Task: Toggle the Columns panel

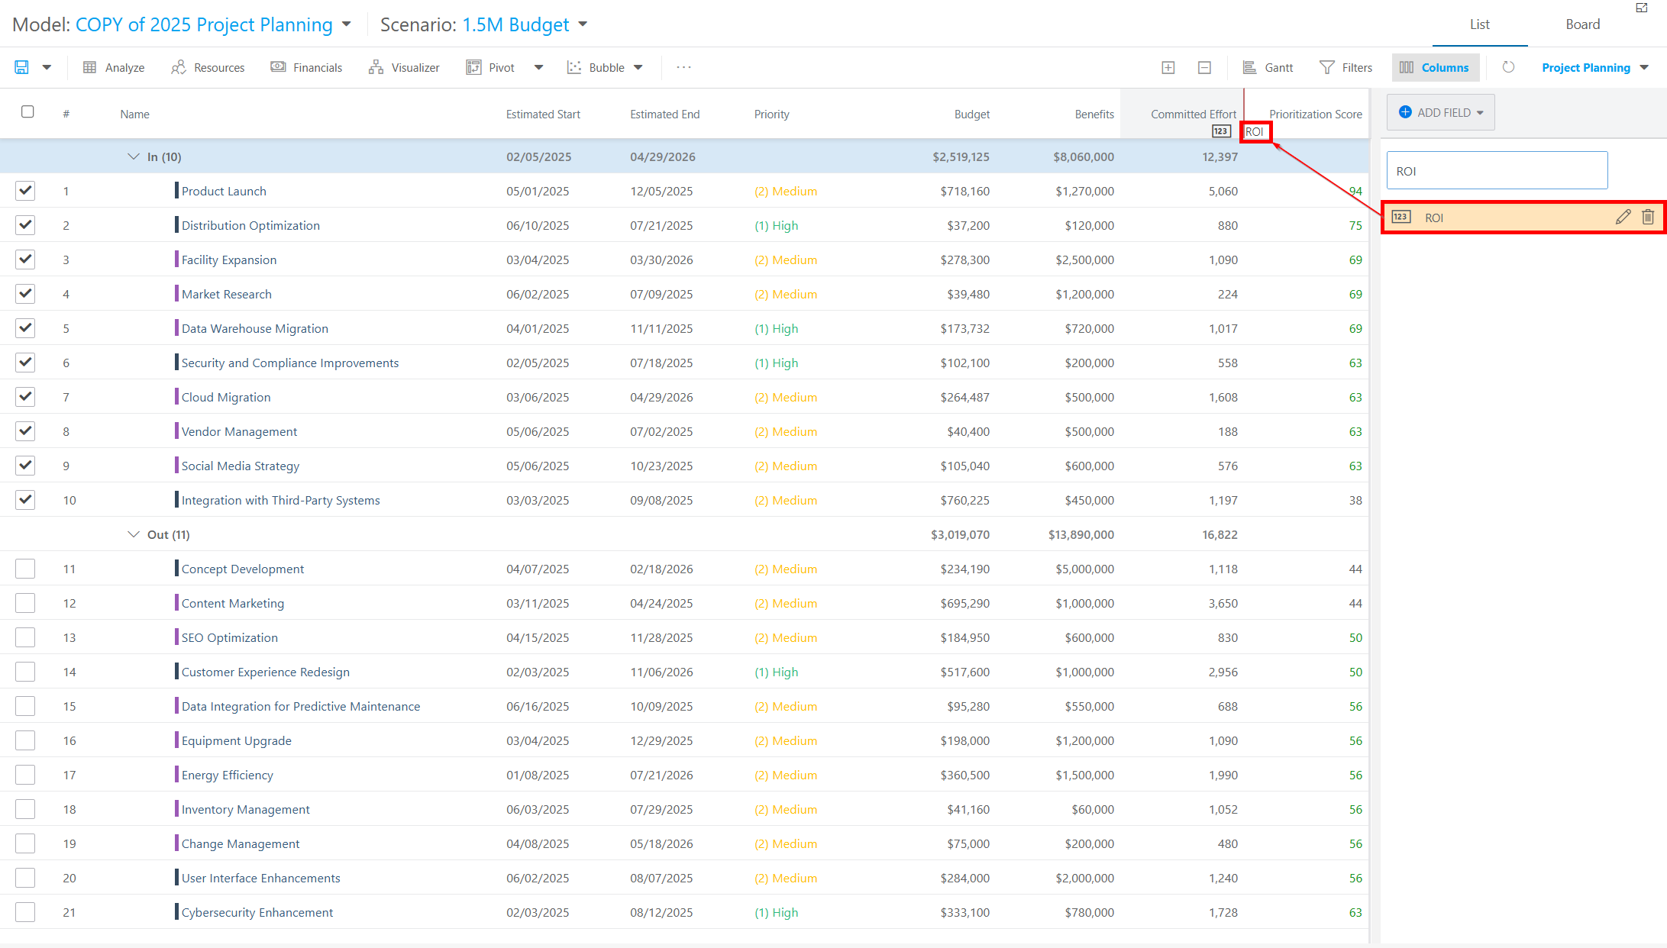Action: (1435, 67)
